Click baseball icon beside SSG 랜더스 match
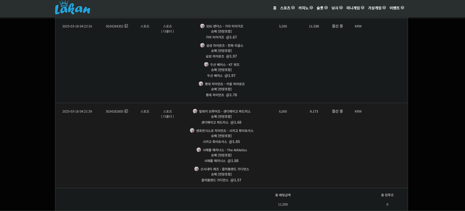The width and height of the screenshot is (465, 211). 202,26
